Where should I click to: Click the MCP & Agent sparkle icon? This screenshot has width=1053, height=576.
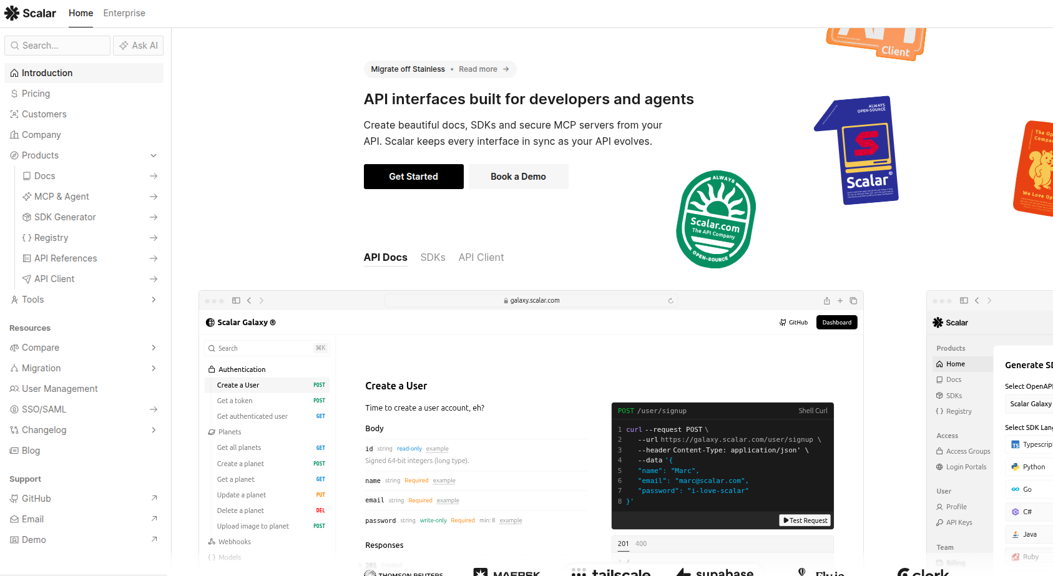(27, 197)
